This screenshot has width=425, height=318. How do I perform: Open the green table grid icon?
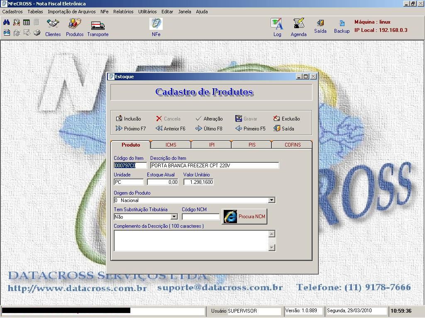coord(27,22)
